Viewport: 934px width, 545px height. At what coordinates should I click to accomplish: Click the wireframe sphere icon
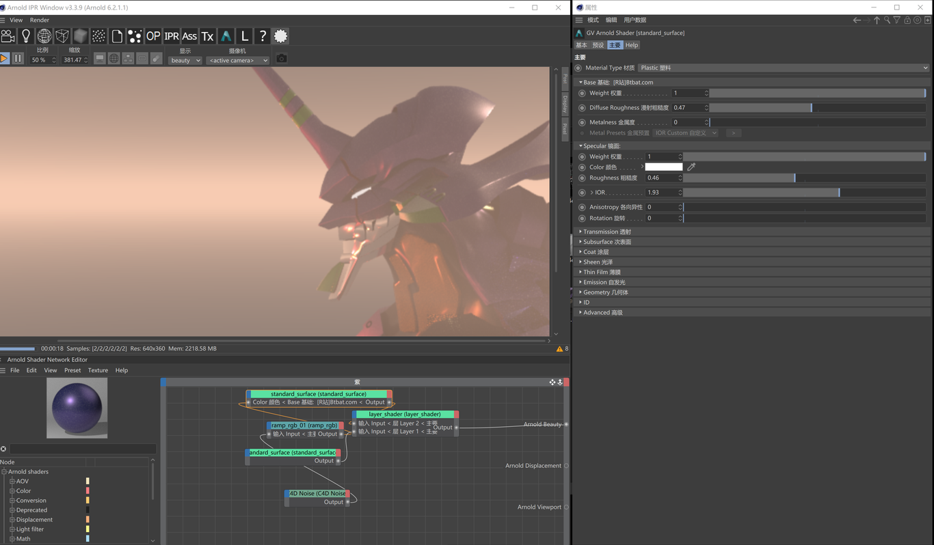pos(44,36)
